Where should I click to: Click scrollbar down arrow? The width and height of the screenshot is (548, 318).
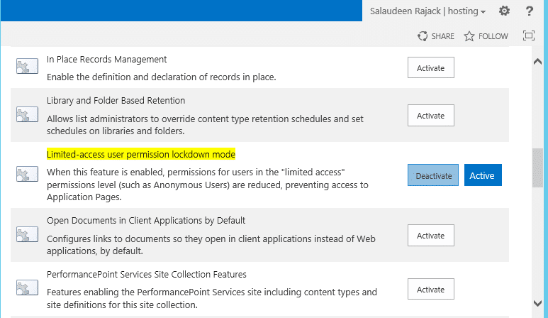coord(537,303)
